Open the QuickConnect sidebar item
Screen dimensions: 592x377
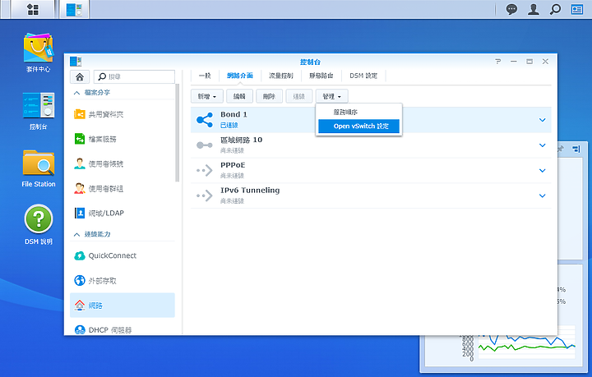pos(123,255)
